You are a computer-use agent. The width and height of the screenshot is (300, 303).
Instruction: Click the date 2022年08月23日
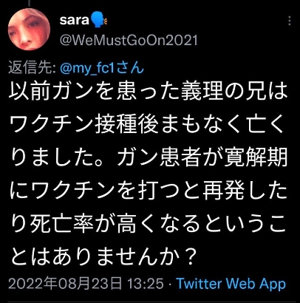(65, 283)
